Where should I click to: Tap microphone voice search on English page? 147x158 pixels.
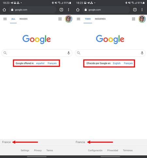[x=69, y=53]
